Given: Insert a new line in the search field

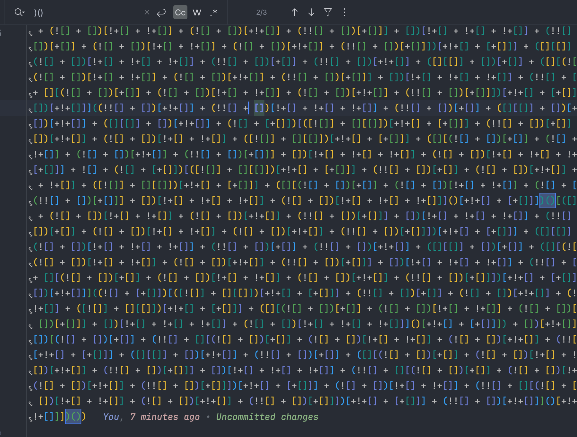Looking at the screenshot, I should coord(161,13).
